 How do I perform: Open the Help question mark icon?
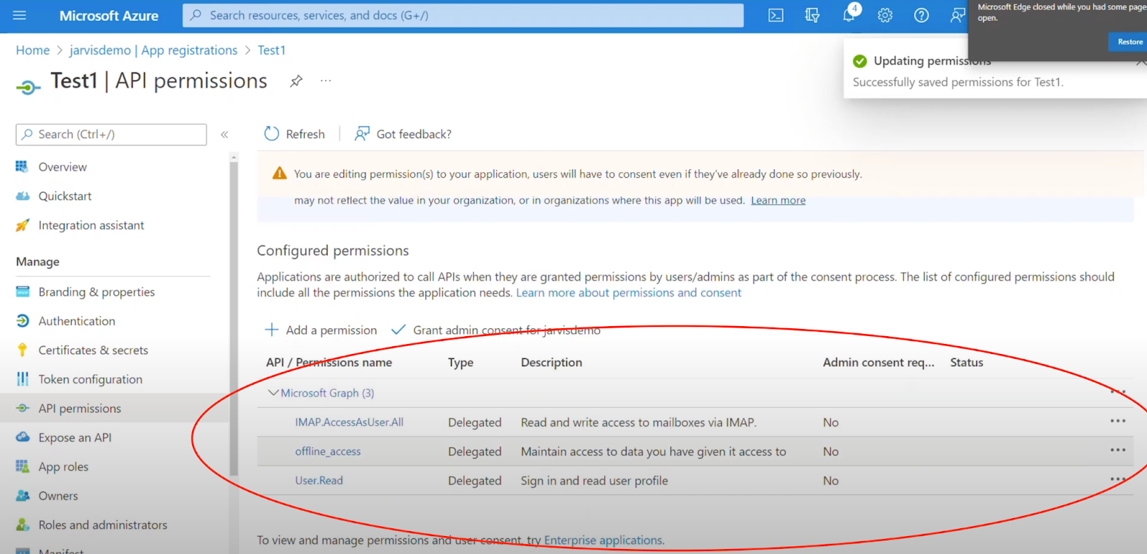point(922,15)
